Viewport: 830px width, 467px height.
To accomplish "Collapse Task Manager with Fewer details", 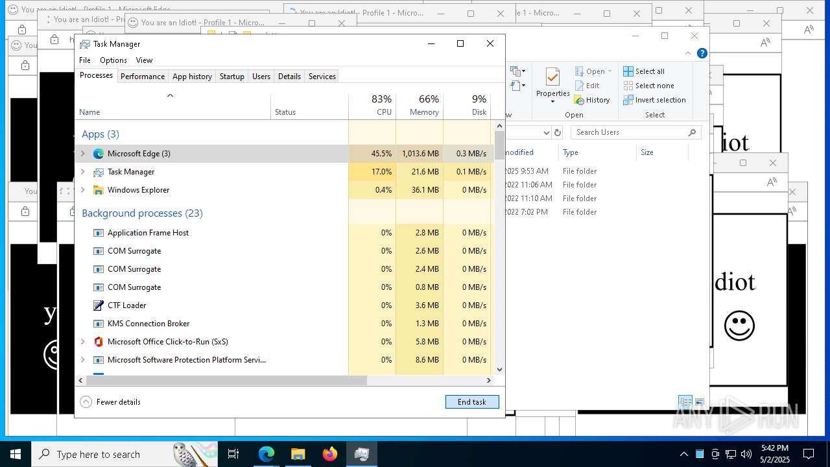I will (x=110, y=402).
